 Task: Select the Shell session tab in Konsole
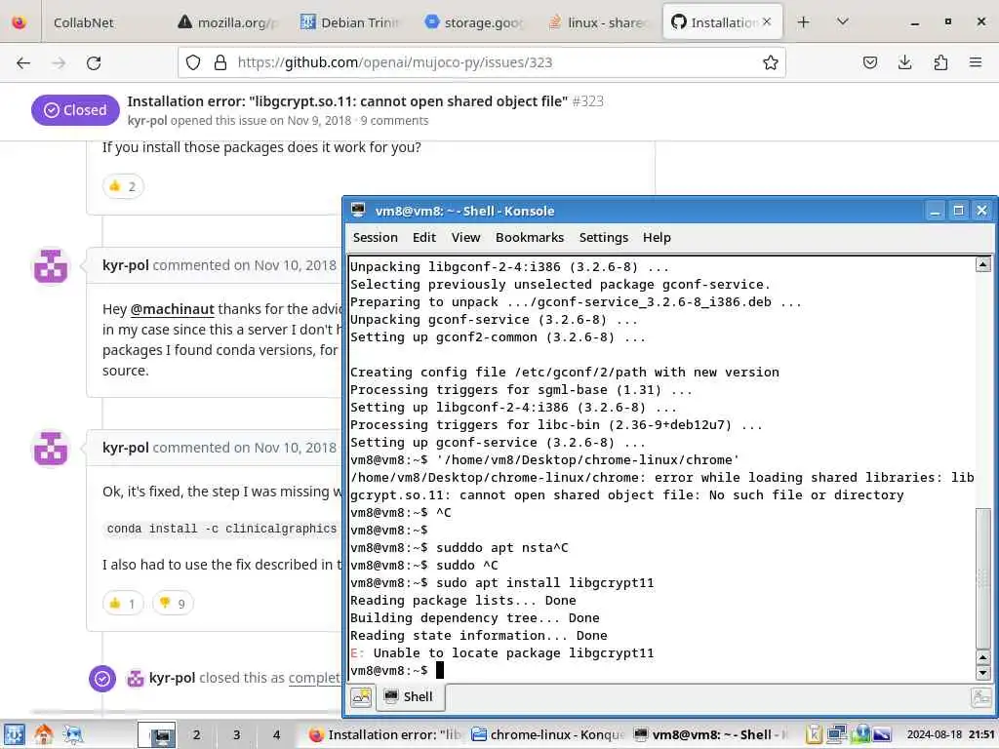pyautogui.click(x=410, y=697)
